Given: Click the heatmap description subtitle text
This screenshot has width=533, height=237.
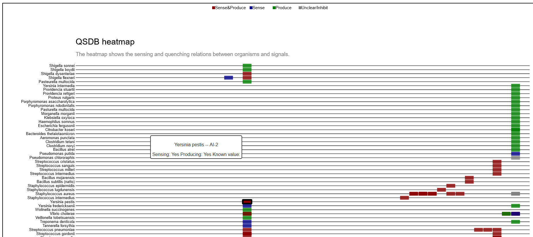Looking at the screenshot, I should click(182, 54).
